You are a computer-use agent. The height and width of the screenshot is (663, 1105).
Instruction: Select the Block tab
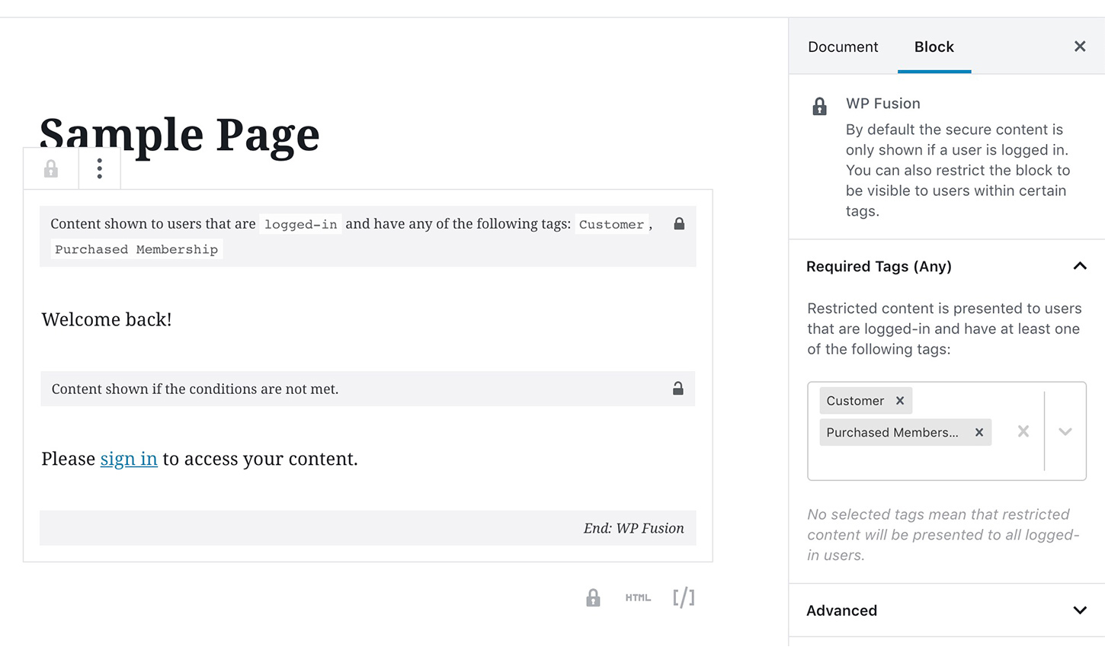click(x=934, y=46)
